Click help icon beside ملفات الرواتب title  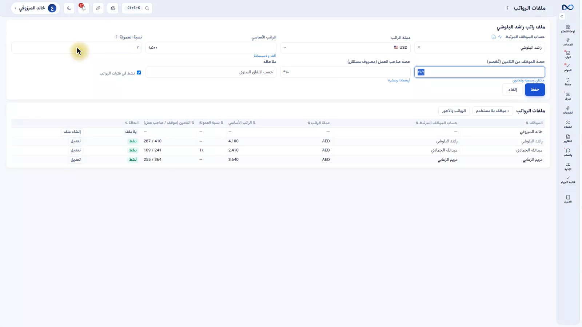pyautogui.click(x=507, y=8)
